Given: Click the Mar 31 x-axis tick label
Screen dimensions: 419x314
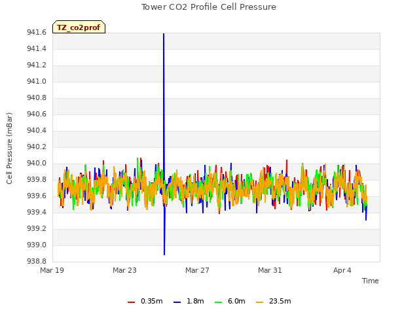Looking at the screenshot, I should point(270,270).
